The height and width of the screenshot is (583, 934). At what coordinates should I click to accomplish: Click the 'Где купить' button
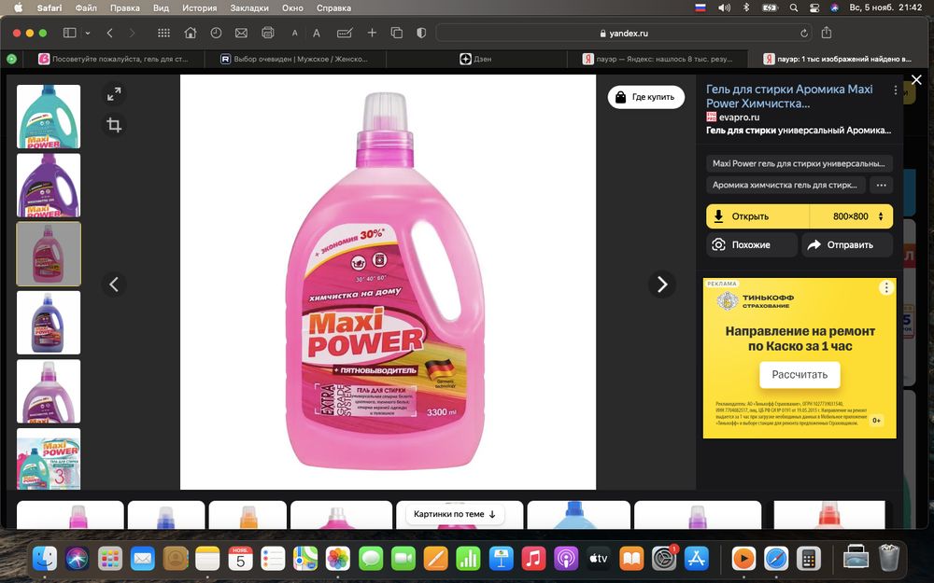click(645, 97)
